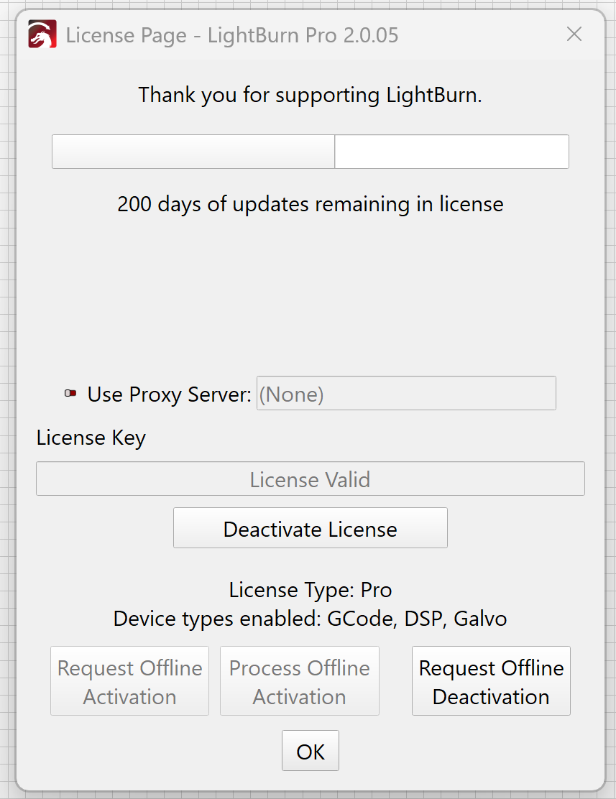Image resolution: width=616 pixels, height=799 pixels.
Task: Click the LightBurn dragon logo icon
Action: [42, 34]
